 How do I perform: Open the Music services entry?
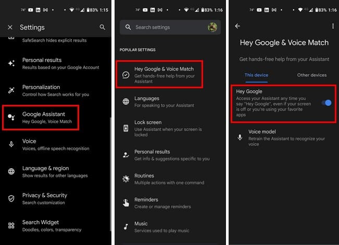pyautogui.click(x=170, y=227)
